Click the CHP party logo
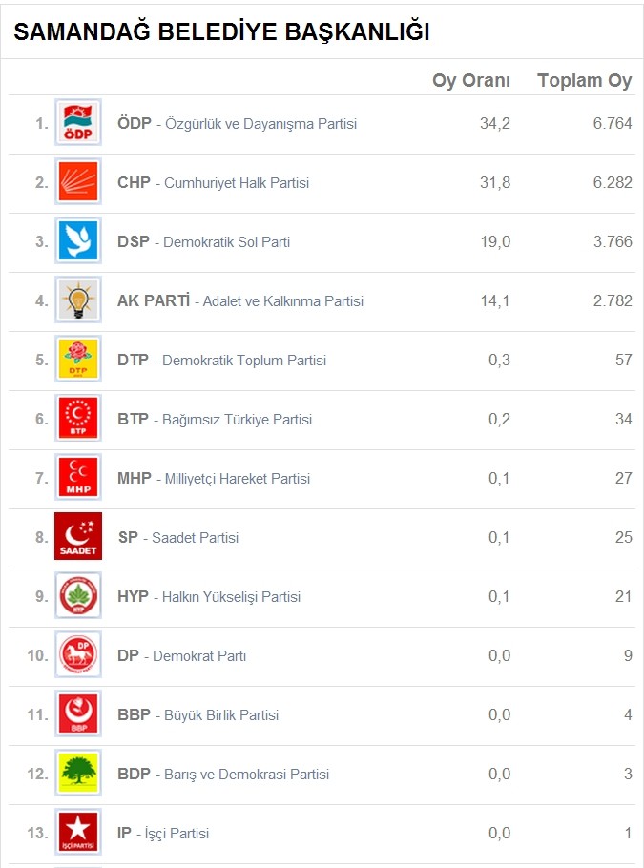This screenshot has width=644, height=868. [77, 182]
